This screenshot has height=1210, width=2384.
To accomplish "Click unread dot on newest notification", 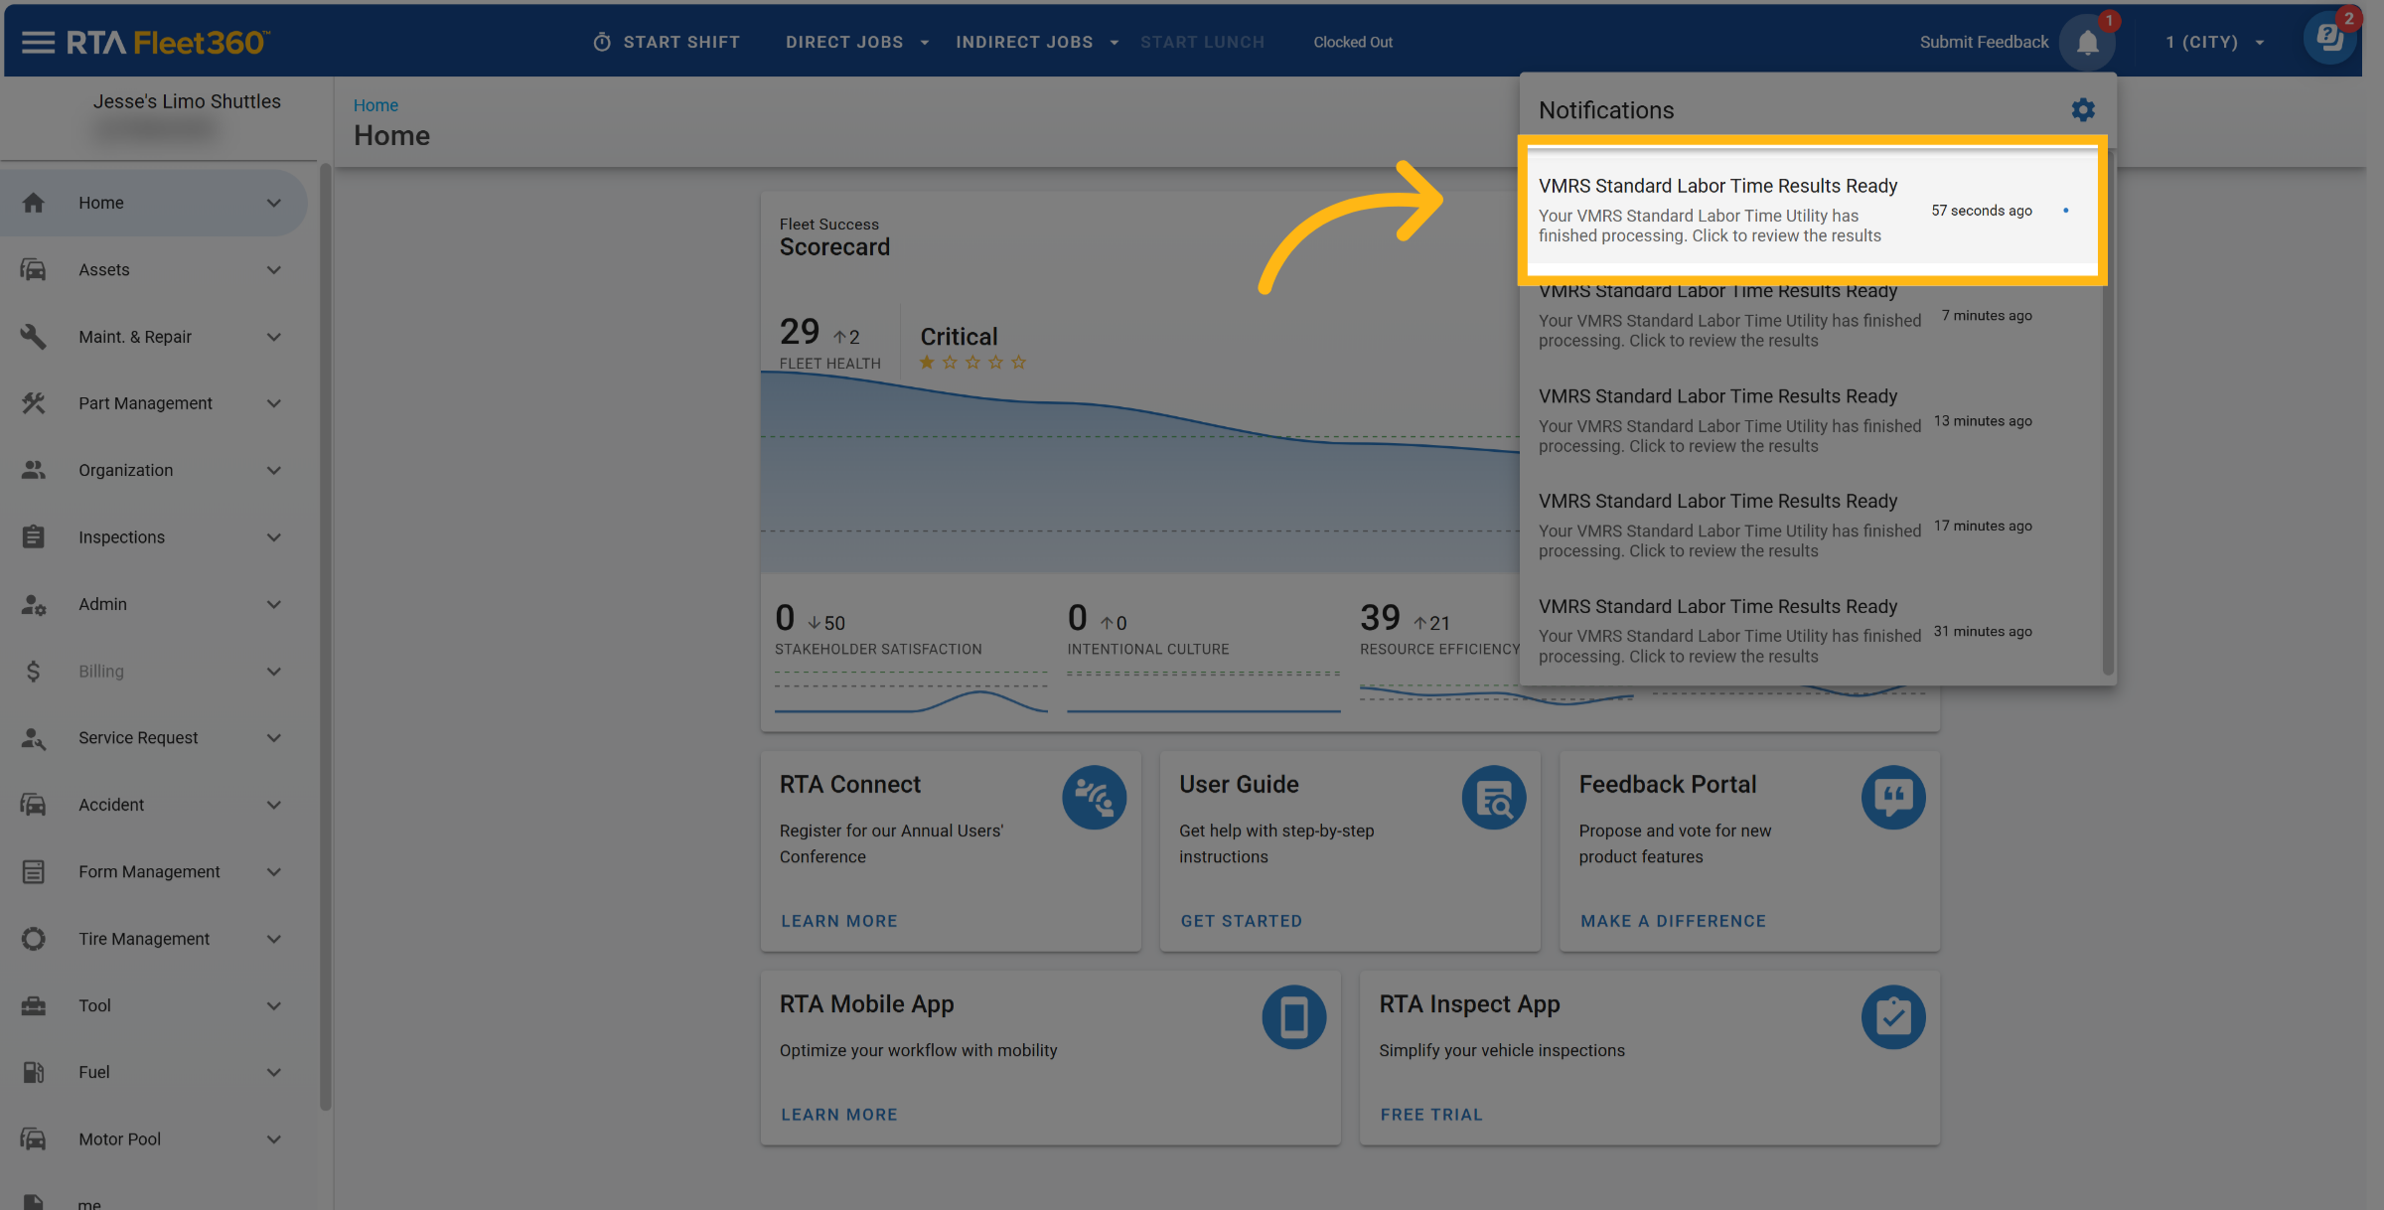I will [2066, 211].
